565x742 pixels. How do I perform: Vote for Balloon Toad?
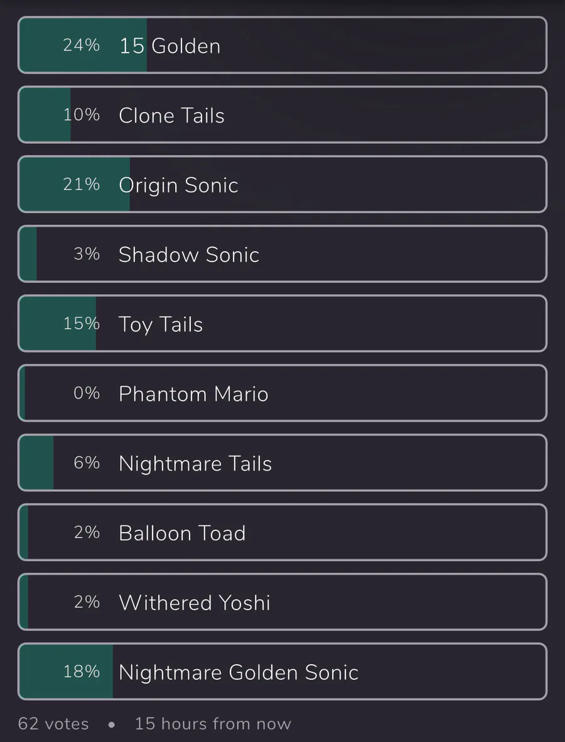[282, 533]
